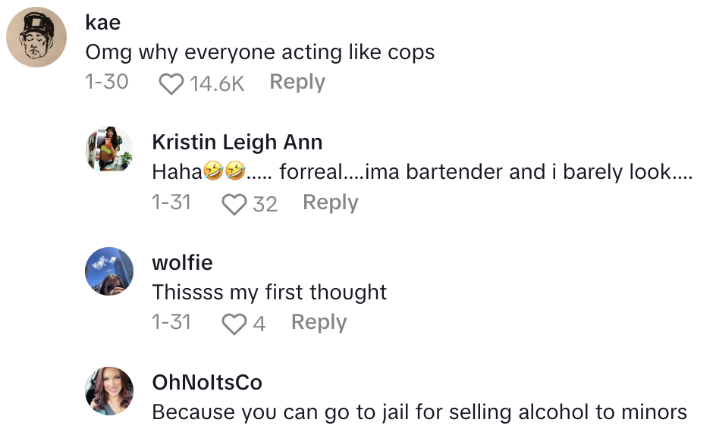Click the "Omg why everyone acting like cops" text
Image resolution: width=716 pixels, height=432 pixels.
[x=260, y=52]
